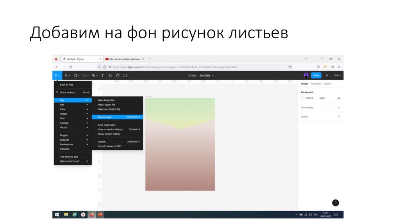The image size is (400, 224).
Task: Click the Background color swatch F5F5F5
Action: point(303,98)
